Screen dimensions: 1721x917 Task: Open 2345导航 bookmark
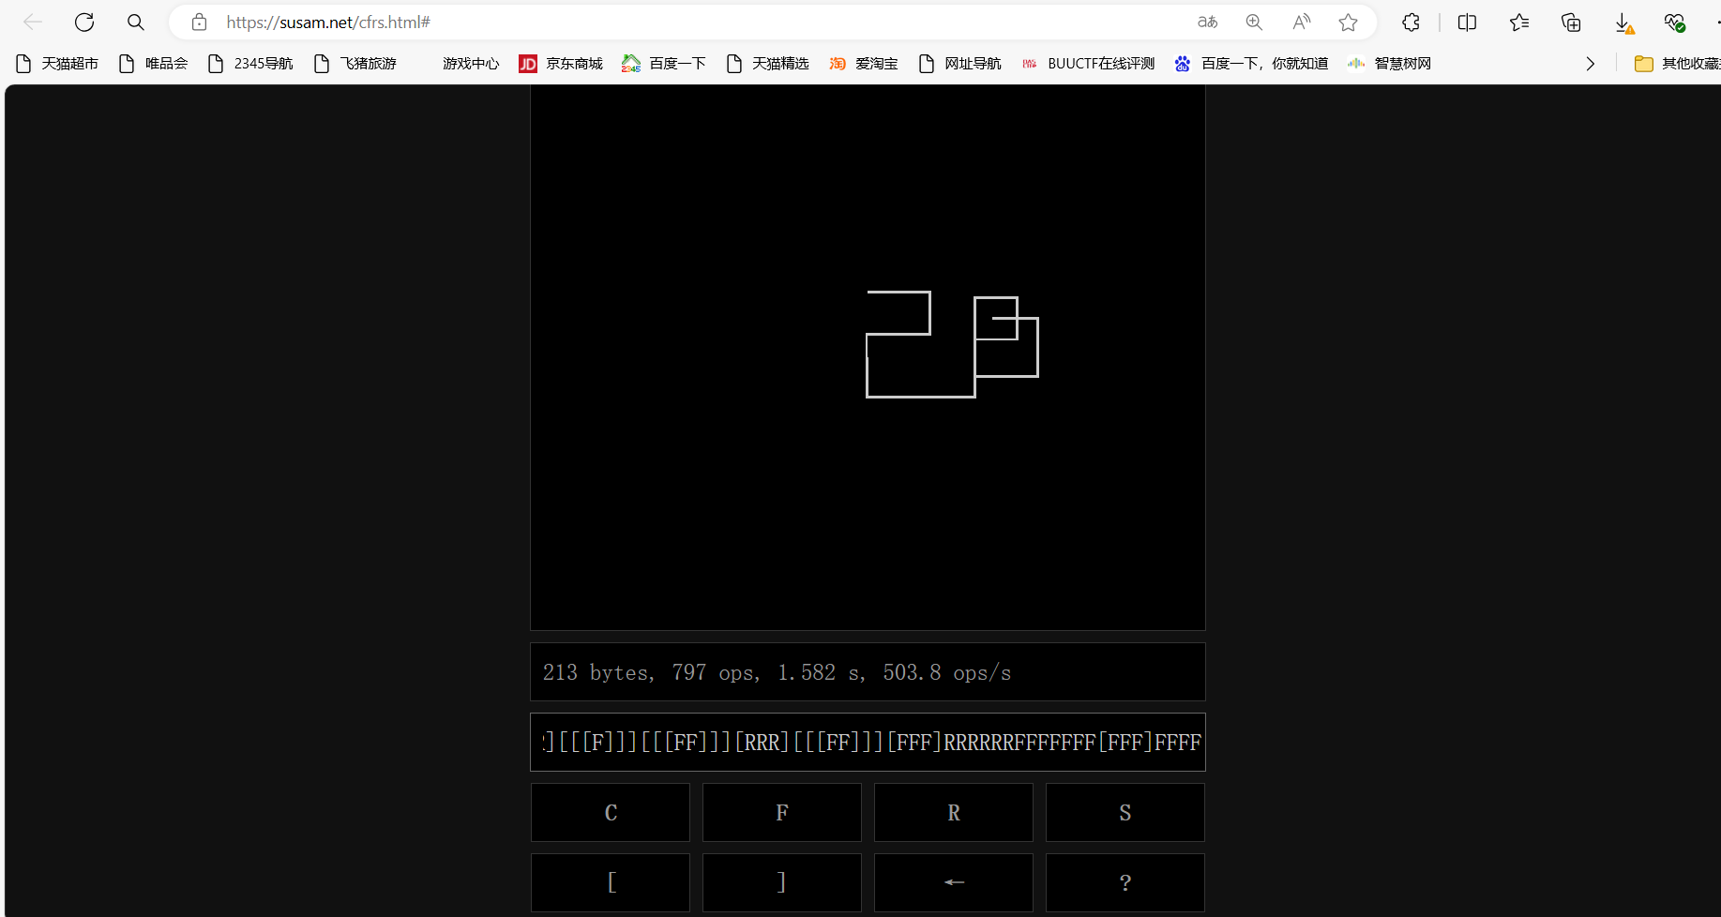point(250,64)
